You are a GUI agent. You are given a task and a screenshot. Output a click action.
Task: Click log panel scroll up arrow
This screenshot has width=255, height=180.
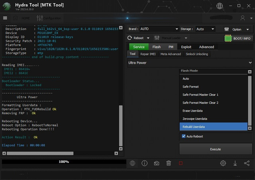[121, 27]
